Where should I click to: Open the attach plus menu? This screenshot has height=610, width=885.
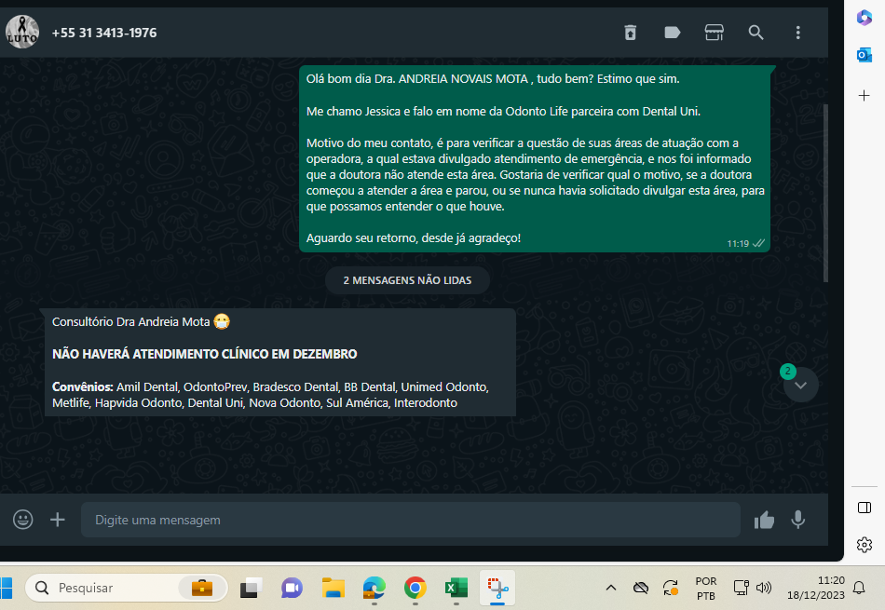pyautogui.click(x=58, y=519)
